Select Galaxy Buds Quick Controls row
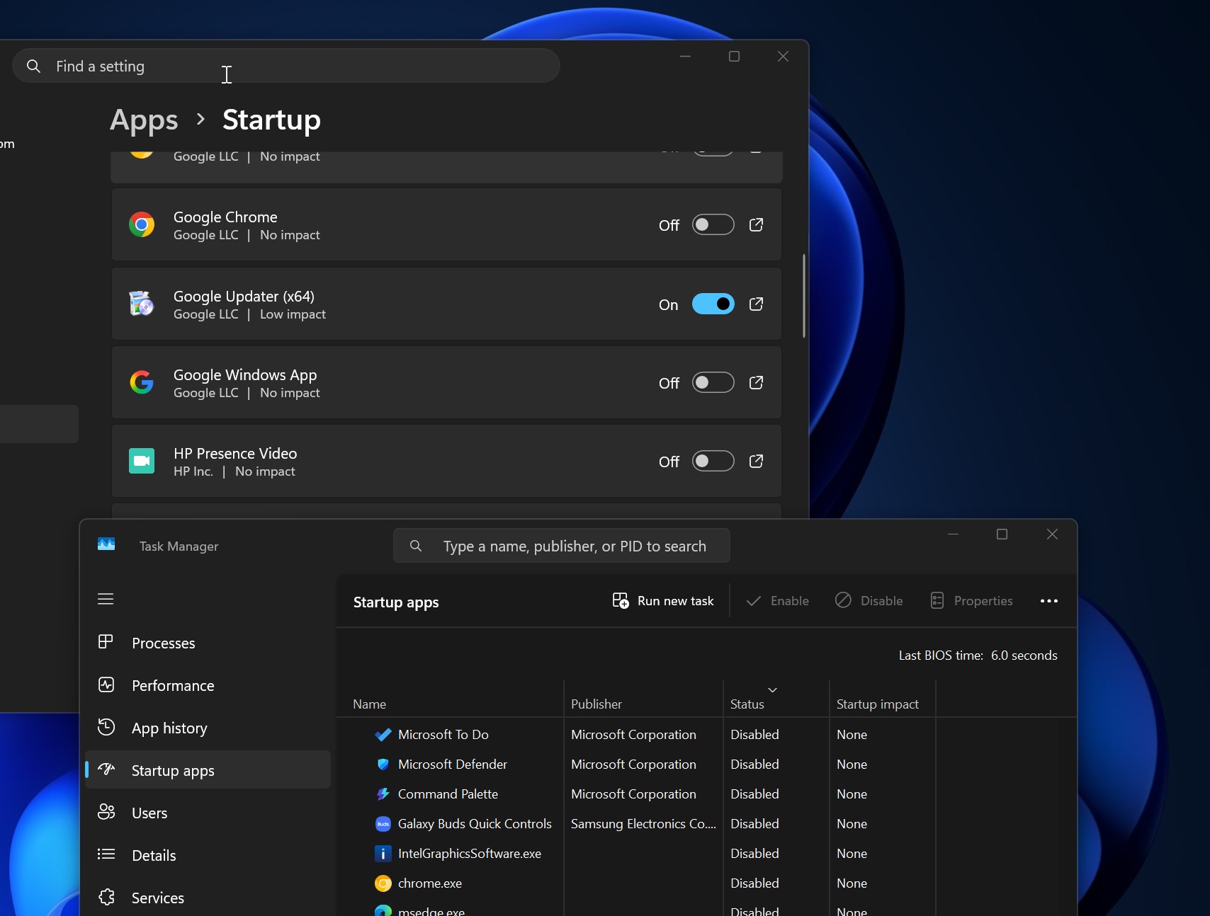This screenshot has height=916, width=1210. (x=706, y=824)
